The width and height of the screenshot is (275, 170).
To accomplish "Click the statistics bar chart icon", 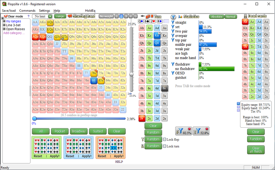I will pyautogui.click(x=180, y=16).
